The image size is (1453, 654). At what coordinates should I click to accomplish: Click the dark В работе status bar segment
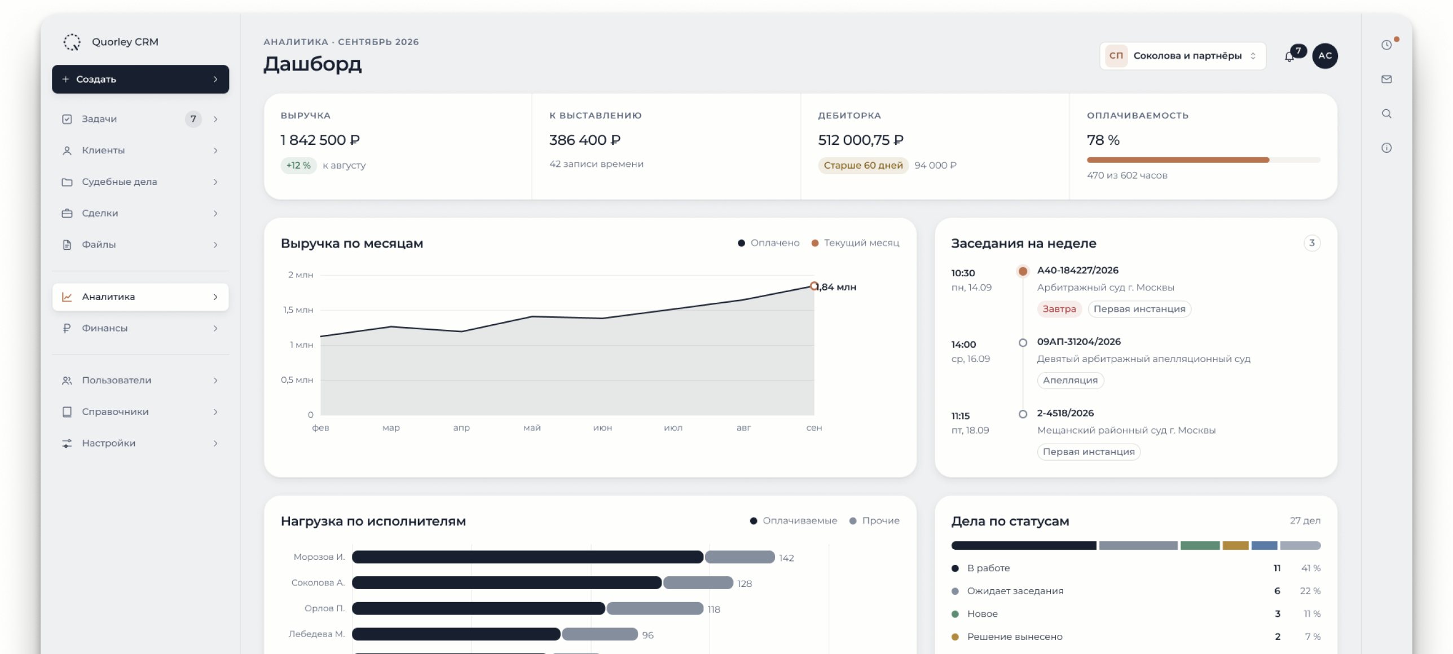click(1024, 546)
